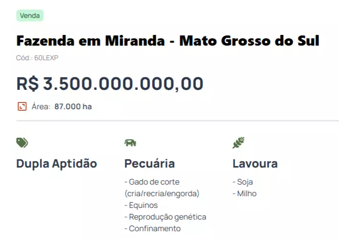The image size is (339, 239).
Task: Click the cria/recria/engorda text
Action: (x=162, y=193)
